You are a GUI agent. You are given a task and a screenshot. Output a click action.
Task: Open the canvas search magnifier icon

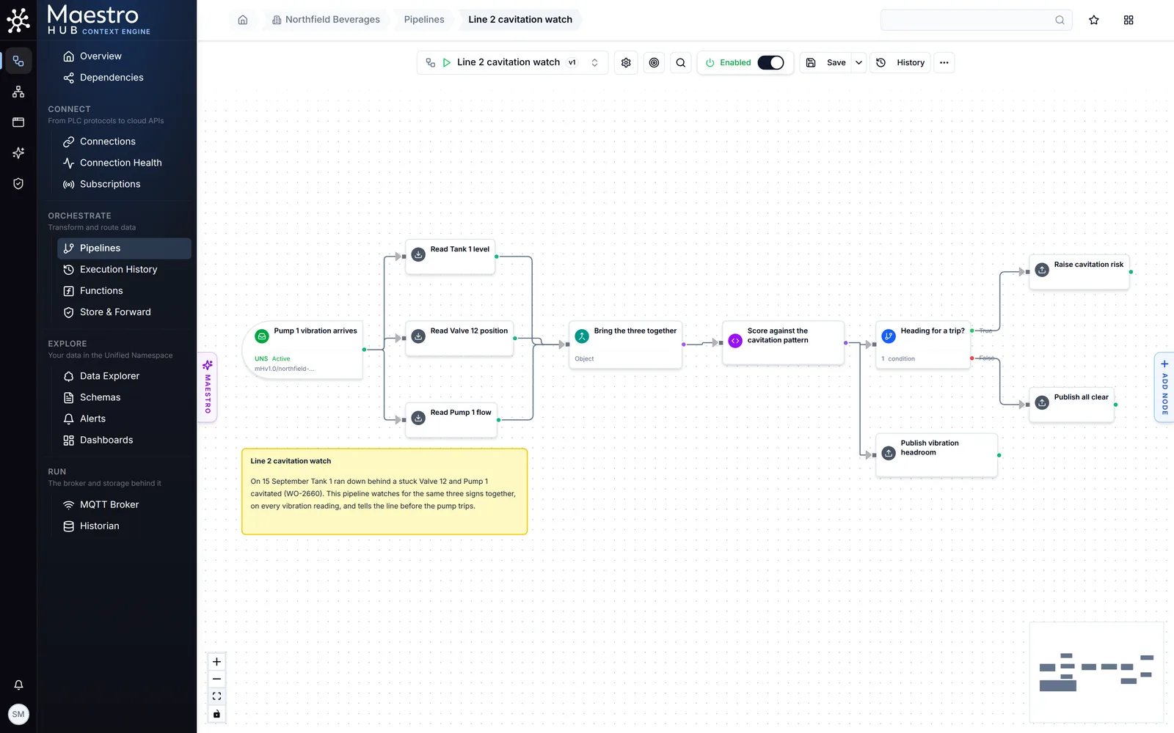pyautogui.click(x=681, y=63)
